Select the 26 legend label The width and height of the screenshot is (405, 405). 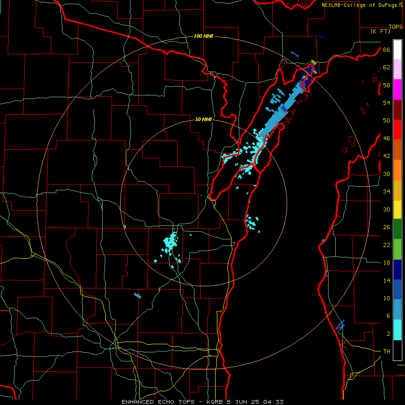pyautogui.click(x=387, y=227)
